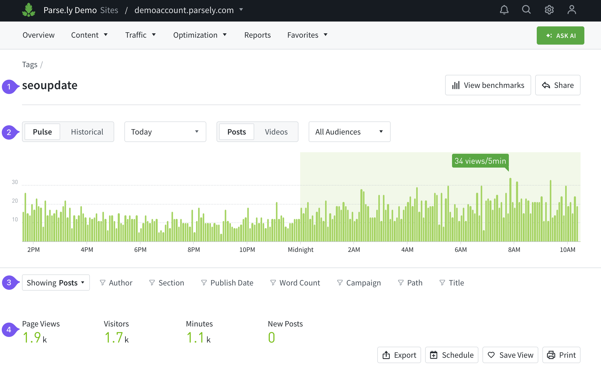Click the Word Count filter icon
This screenshot has width=601, height=369.
tap(273, 283)
